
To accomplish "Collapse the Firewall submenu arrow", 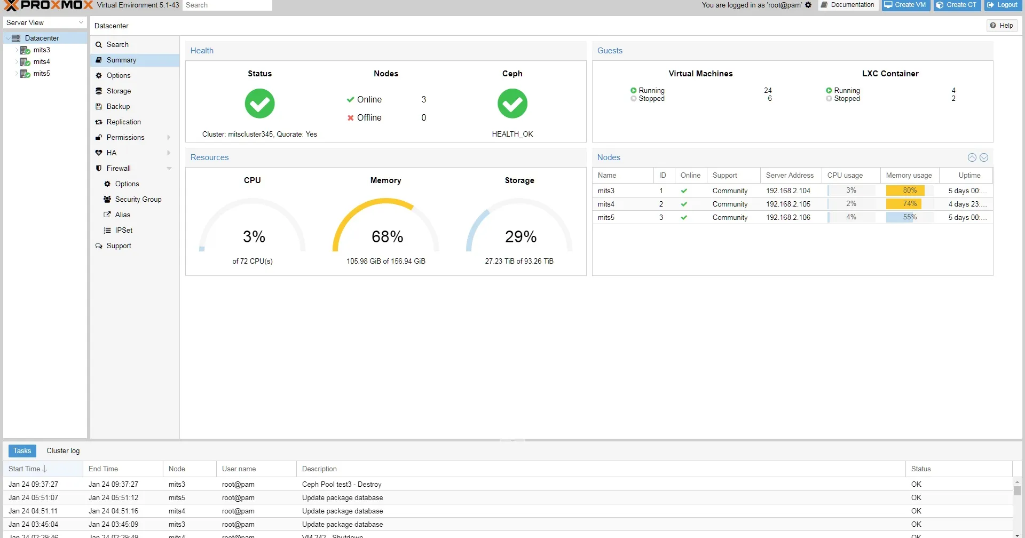I will 169,169.
